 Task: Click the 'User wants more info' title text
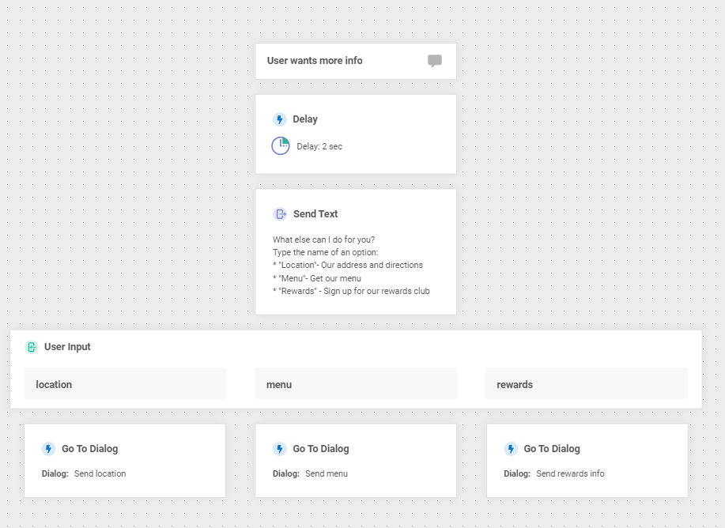point(314,60)
